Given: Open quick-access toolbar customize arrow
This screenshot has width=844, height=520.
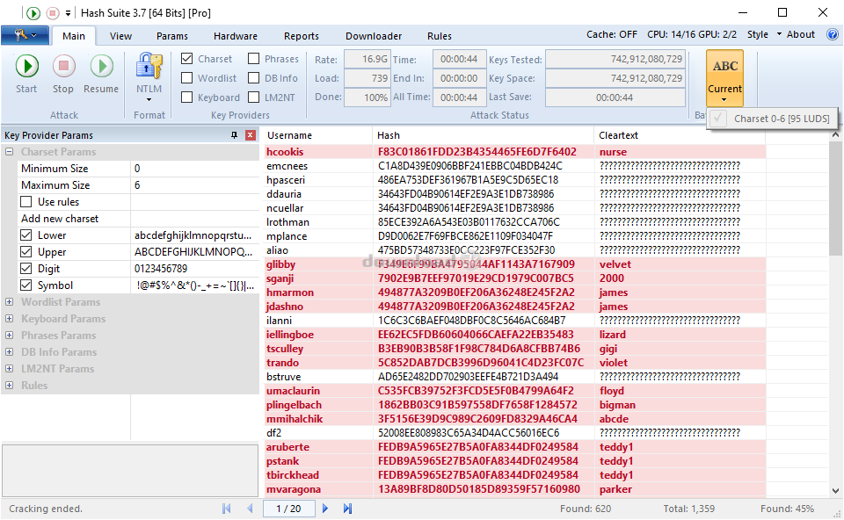Looking at the screenshot, I should (68, 12).
